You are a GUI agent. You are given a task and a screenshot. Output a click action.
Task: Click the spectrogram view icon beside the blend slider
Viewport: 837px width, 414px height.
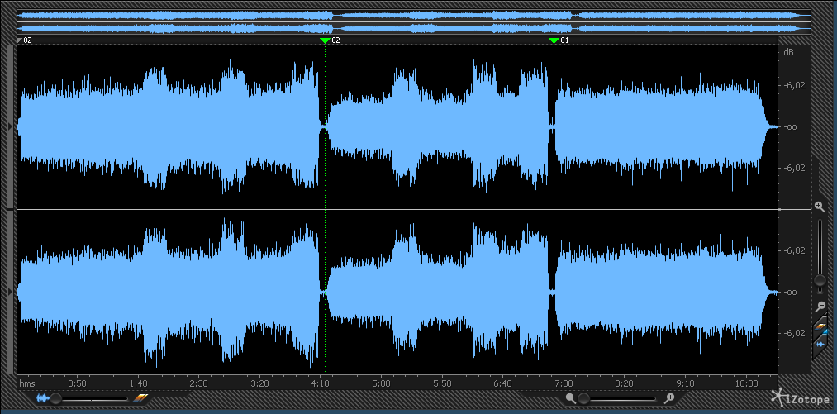[140, 398]
